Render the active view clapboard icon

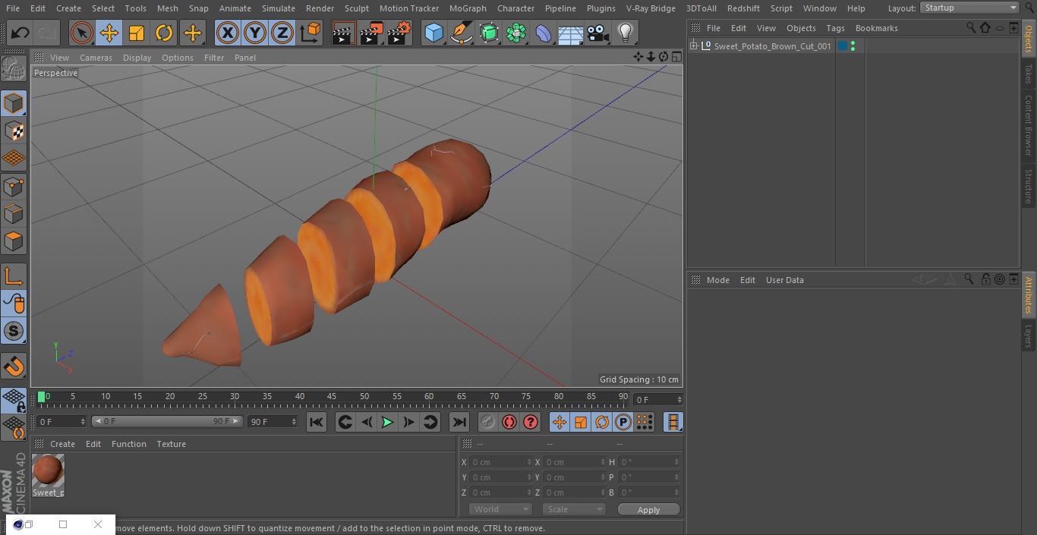[344, 33]
